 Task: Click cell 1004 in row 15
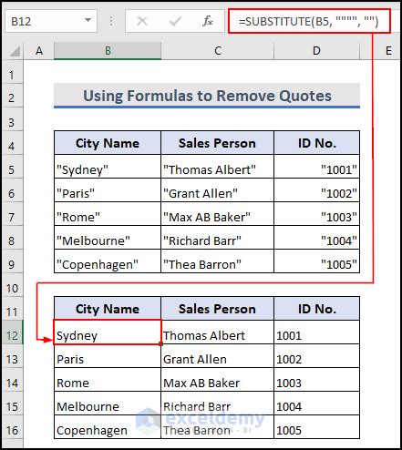pyautogui.click(x=317, y=404)
